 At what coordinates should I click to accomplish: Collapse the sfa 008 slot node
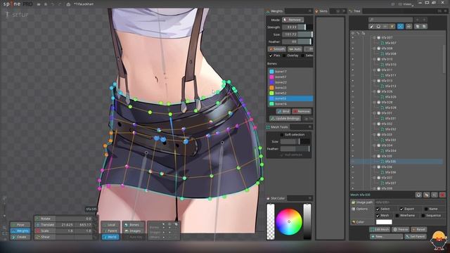374,48
